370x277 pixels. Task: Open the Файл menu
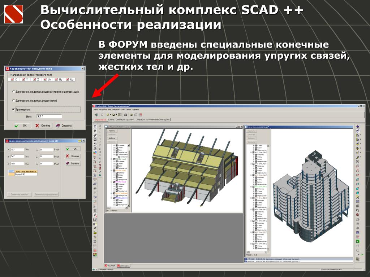coord(95,110)
